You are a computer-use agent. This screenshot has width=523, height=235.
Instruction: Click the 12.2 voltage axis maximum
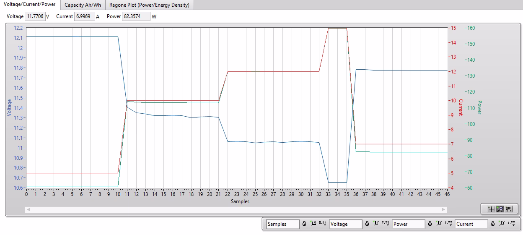(19, 28)
